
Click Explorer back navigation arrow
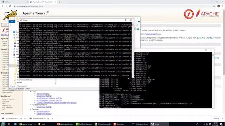coord(11,25)
